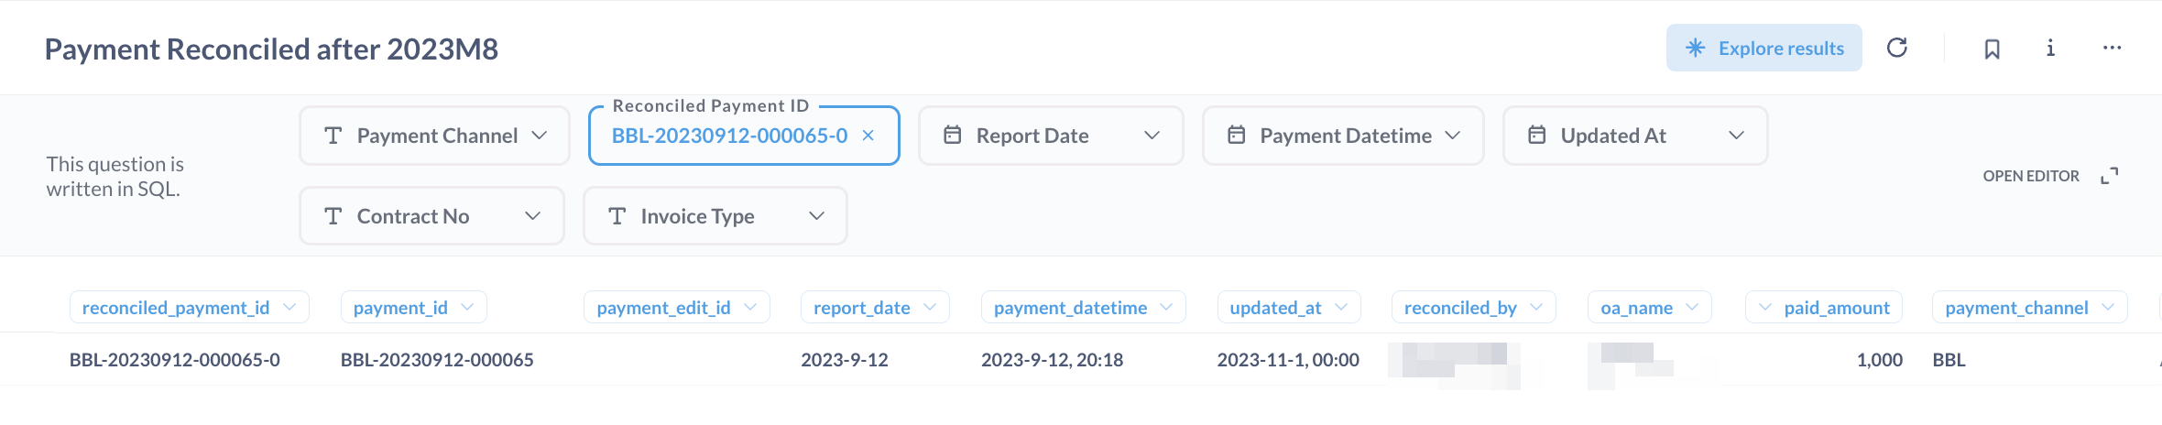The width and height of the screenshot is (2162, 425).
Task: Click the OPEN EDITOR link
Action: [x=2030, y=176]
